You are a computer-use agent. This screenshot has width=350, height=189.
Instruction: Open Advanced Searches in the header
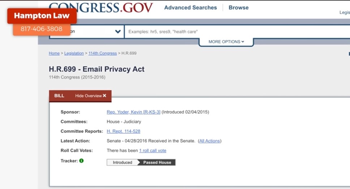coord(191,8)
